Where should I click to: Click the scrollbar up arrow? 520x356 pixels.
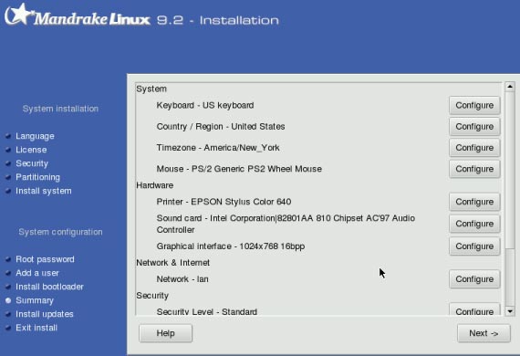pyautogui.click(x=510, y=87)
